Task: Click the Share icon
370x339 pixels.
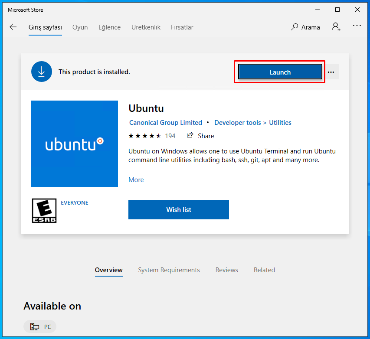Action: click(x=190, y=135)
